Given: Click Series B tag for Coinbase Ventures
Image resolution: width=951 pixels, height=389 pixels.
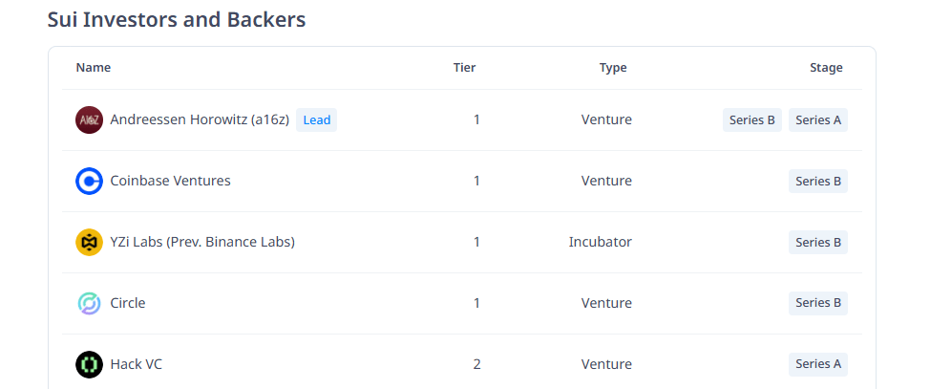Looking at the screenshot, I should pyautogui.click(x=818, y=181).
